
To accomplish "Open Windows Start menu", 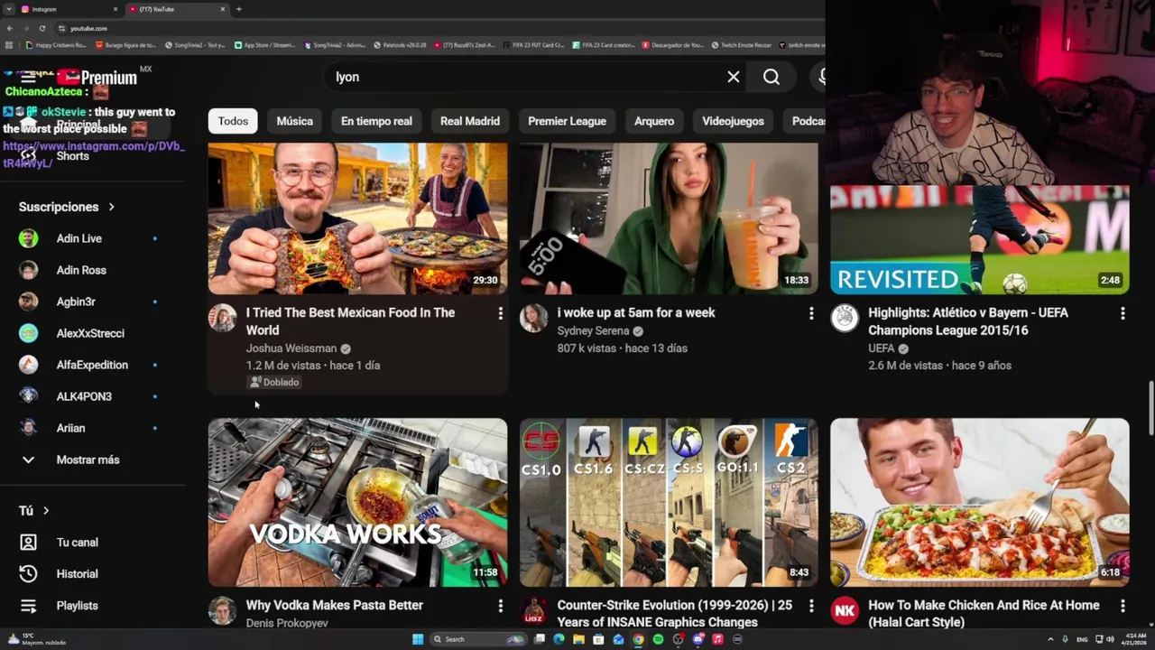I will tap(418, 639).
